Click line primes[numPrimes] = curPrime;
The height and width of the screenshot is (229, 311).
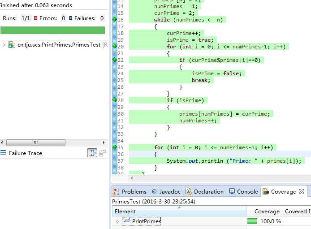[x=225, y=114]
